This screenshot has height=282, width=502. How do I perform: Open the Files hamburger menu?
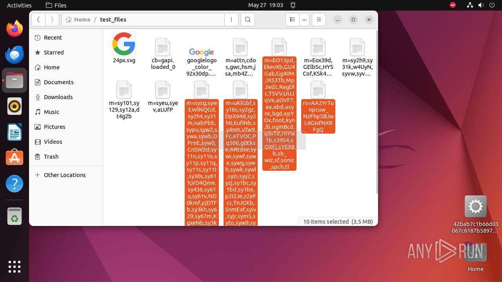[x=319, y=20]
